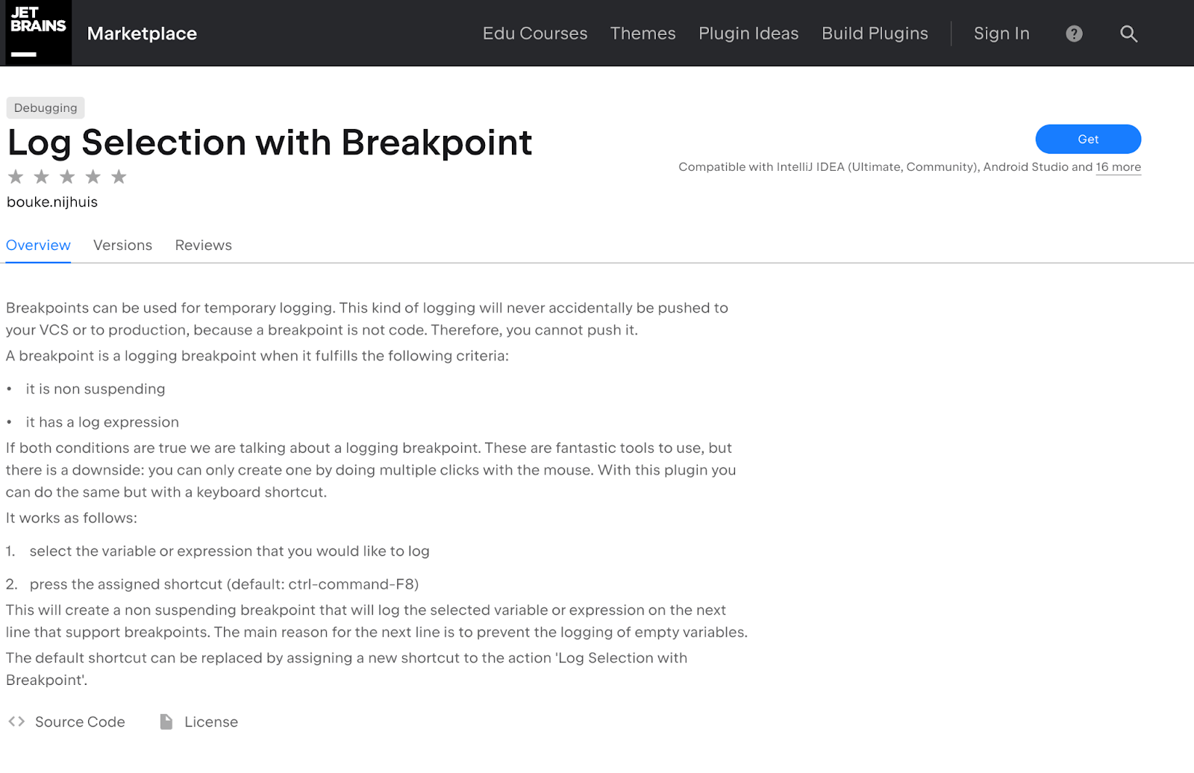Expand the '16 more' compatible products
This screenshot has height=773, width=1194.
1118,167
